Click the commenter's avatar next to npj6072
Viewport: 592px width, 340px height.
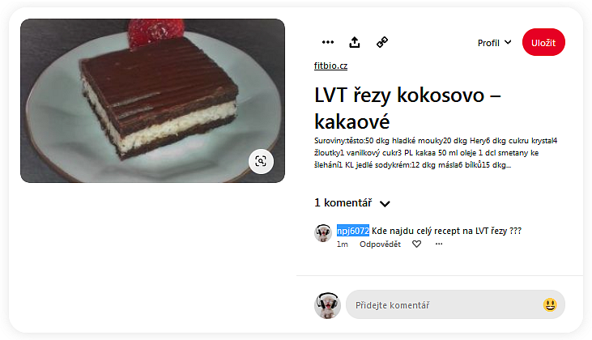tap(323, 233)
